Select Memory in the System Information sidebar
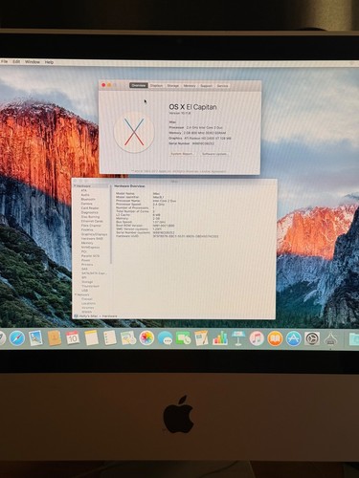This screenshot has height=478, width=359. tap(87, 243)
